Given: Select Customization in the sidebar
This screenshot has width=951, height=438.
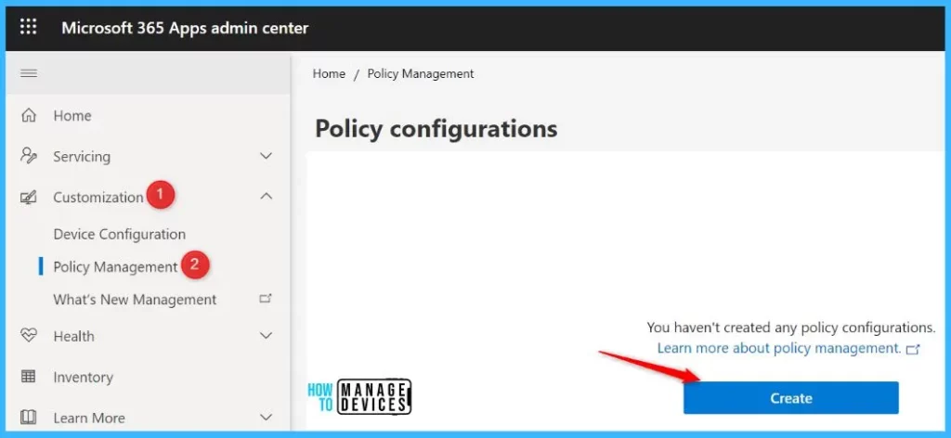Looking at the screenshot, I should [x=98, y=198].
